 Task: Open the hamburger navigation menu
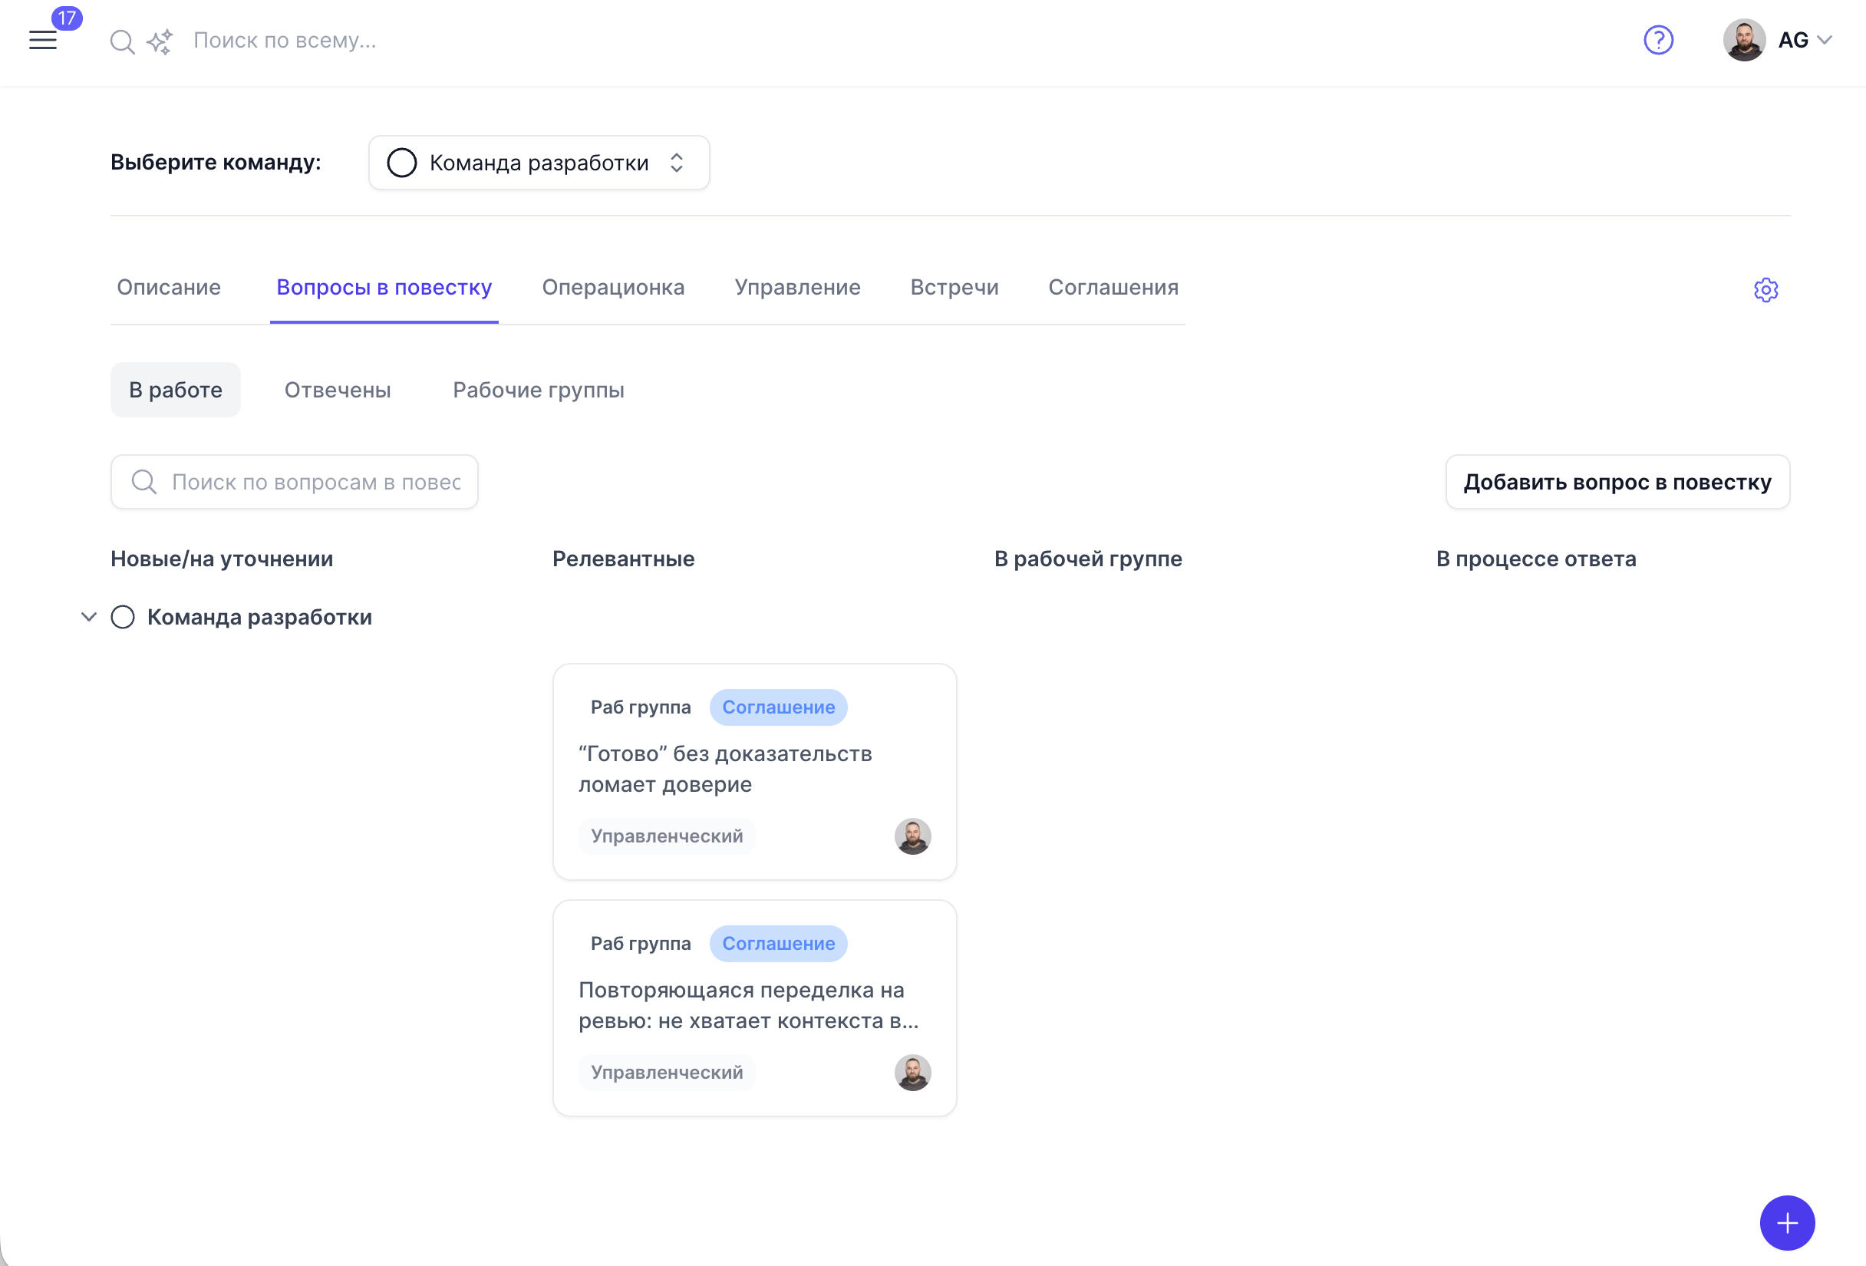[42, 40]
